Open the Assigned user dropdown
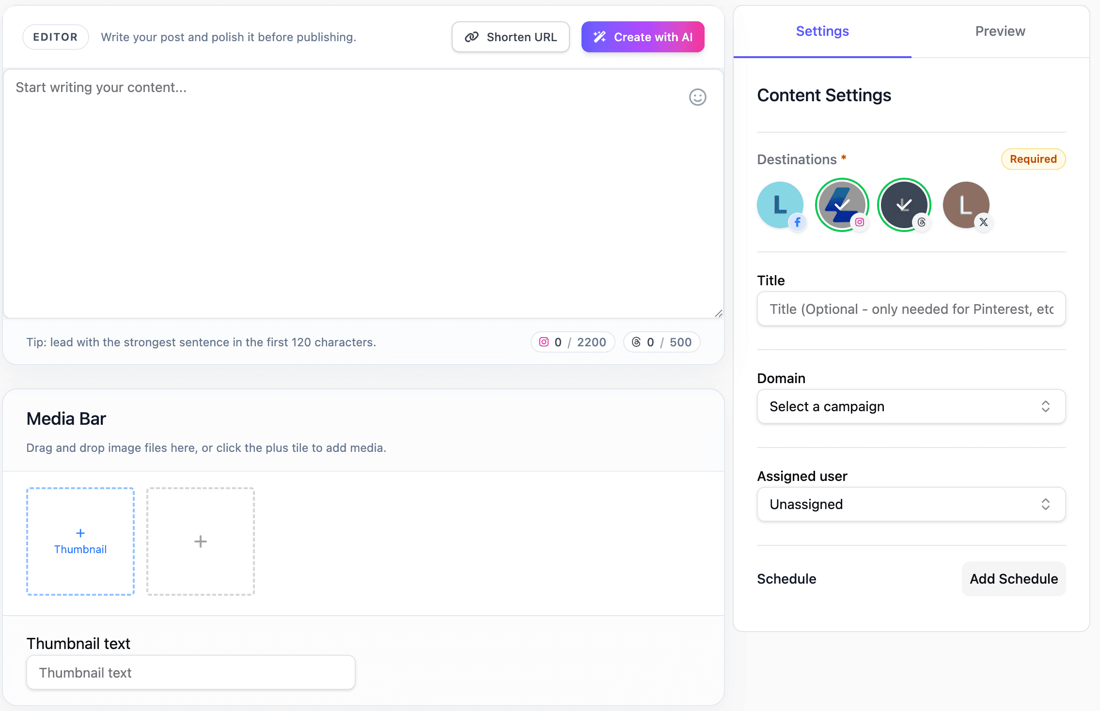1100x711 pixels. coord(910,504)
